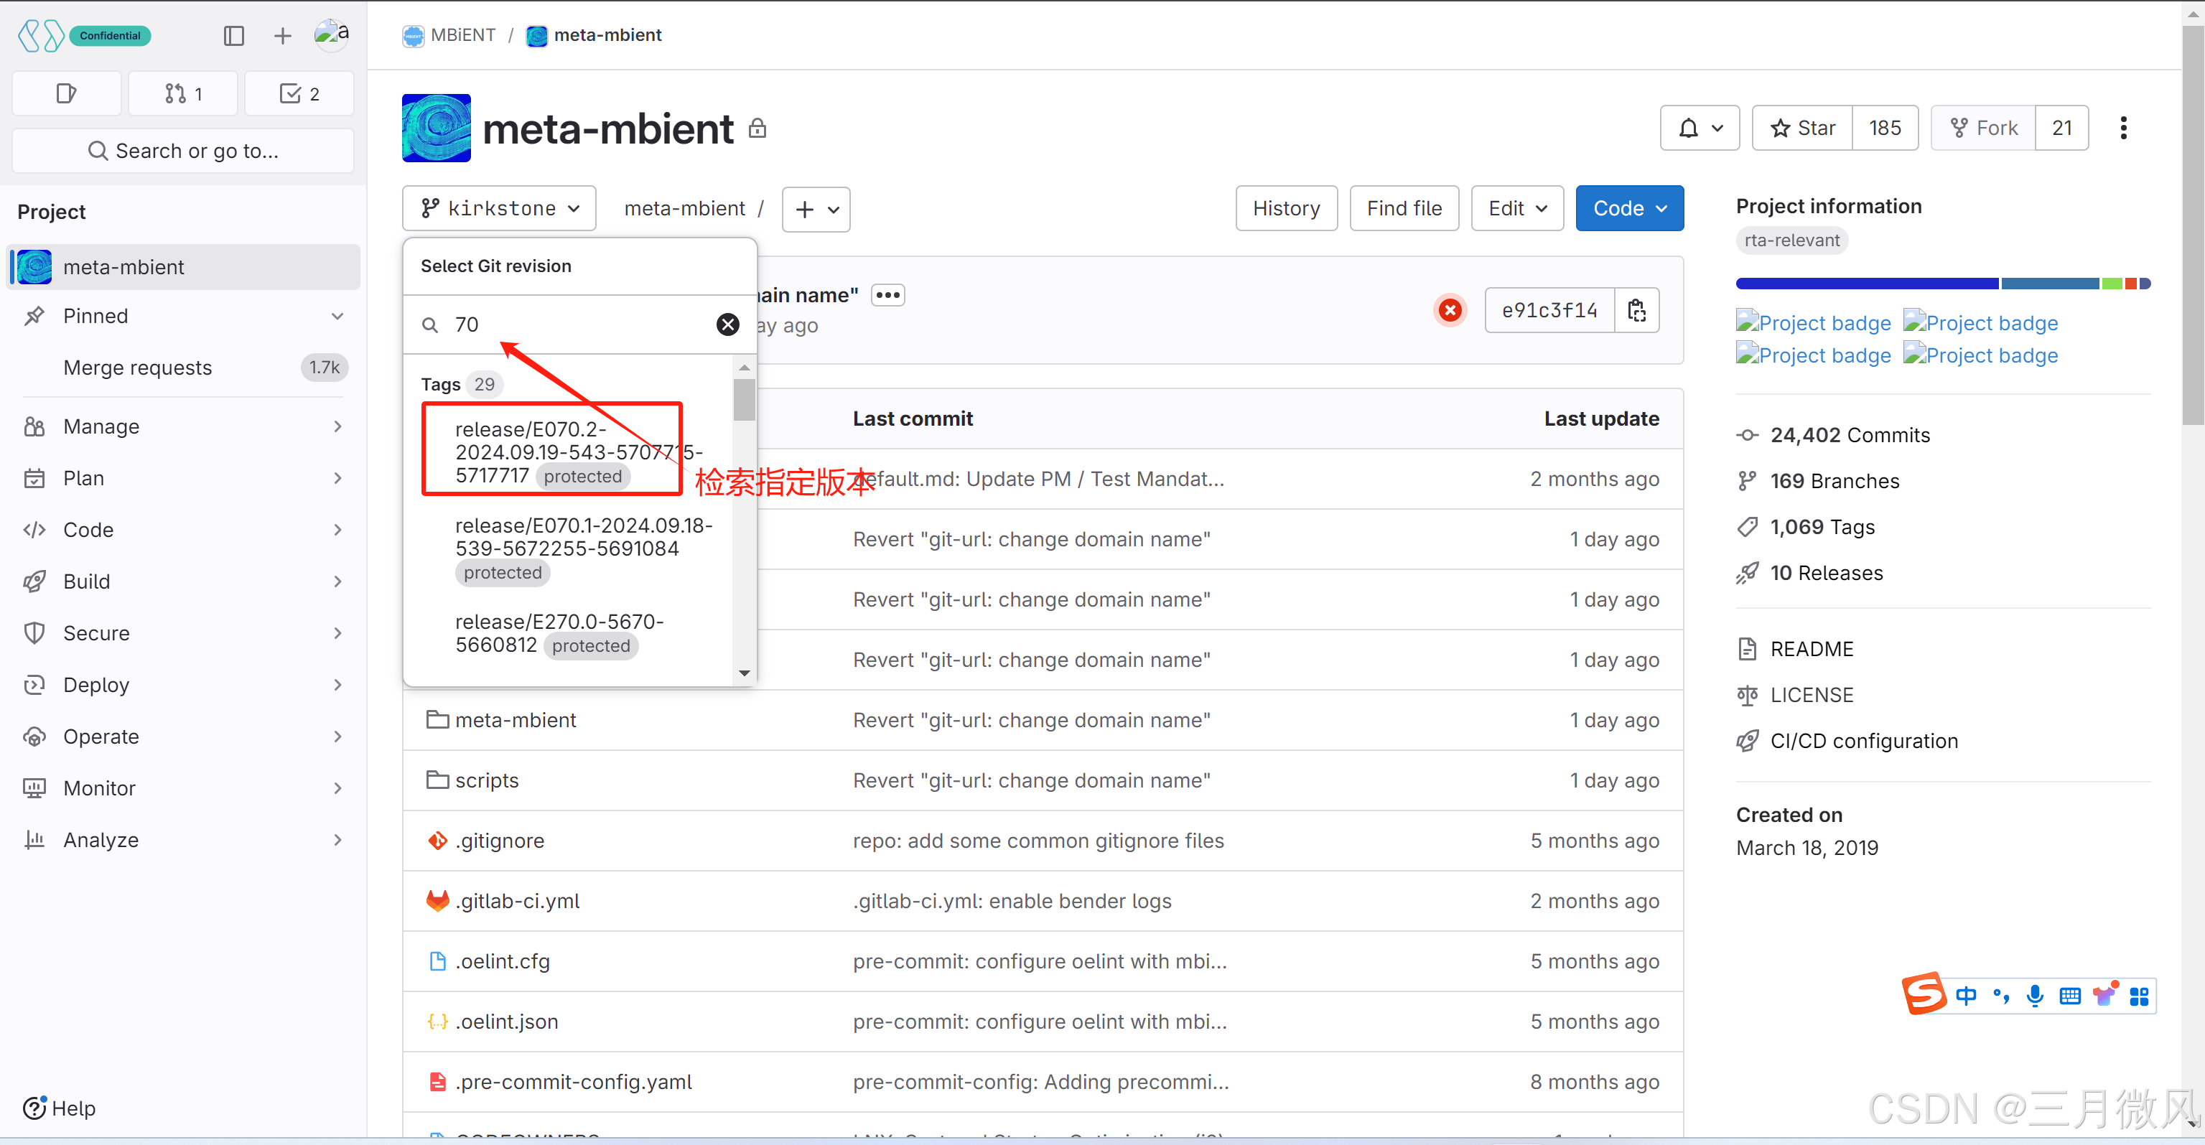Click the blue language bar segment
The height and width of the screenshot is (1145, 2205).
coord(1866,284)
